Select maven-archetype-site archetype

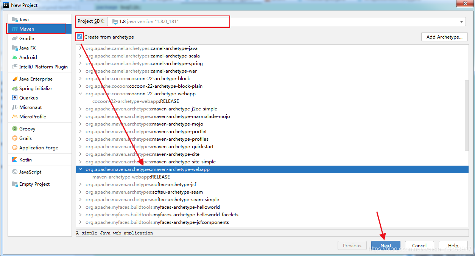142,154
